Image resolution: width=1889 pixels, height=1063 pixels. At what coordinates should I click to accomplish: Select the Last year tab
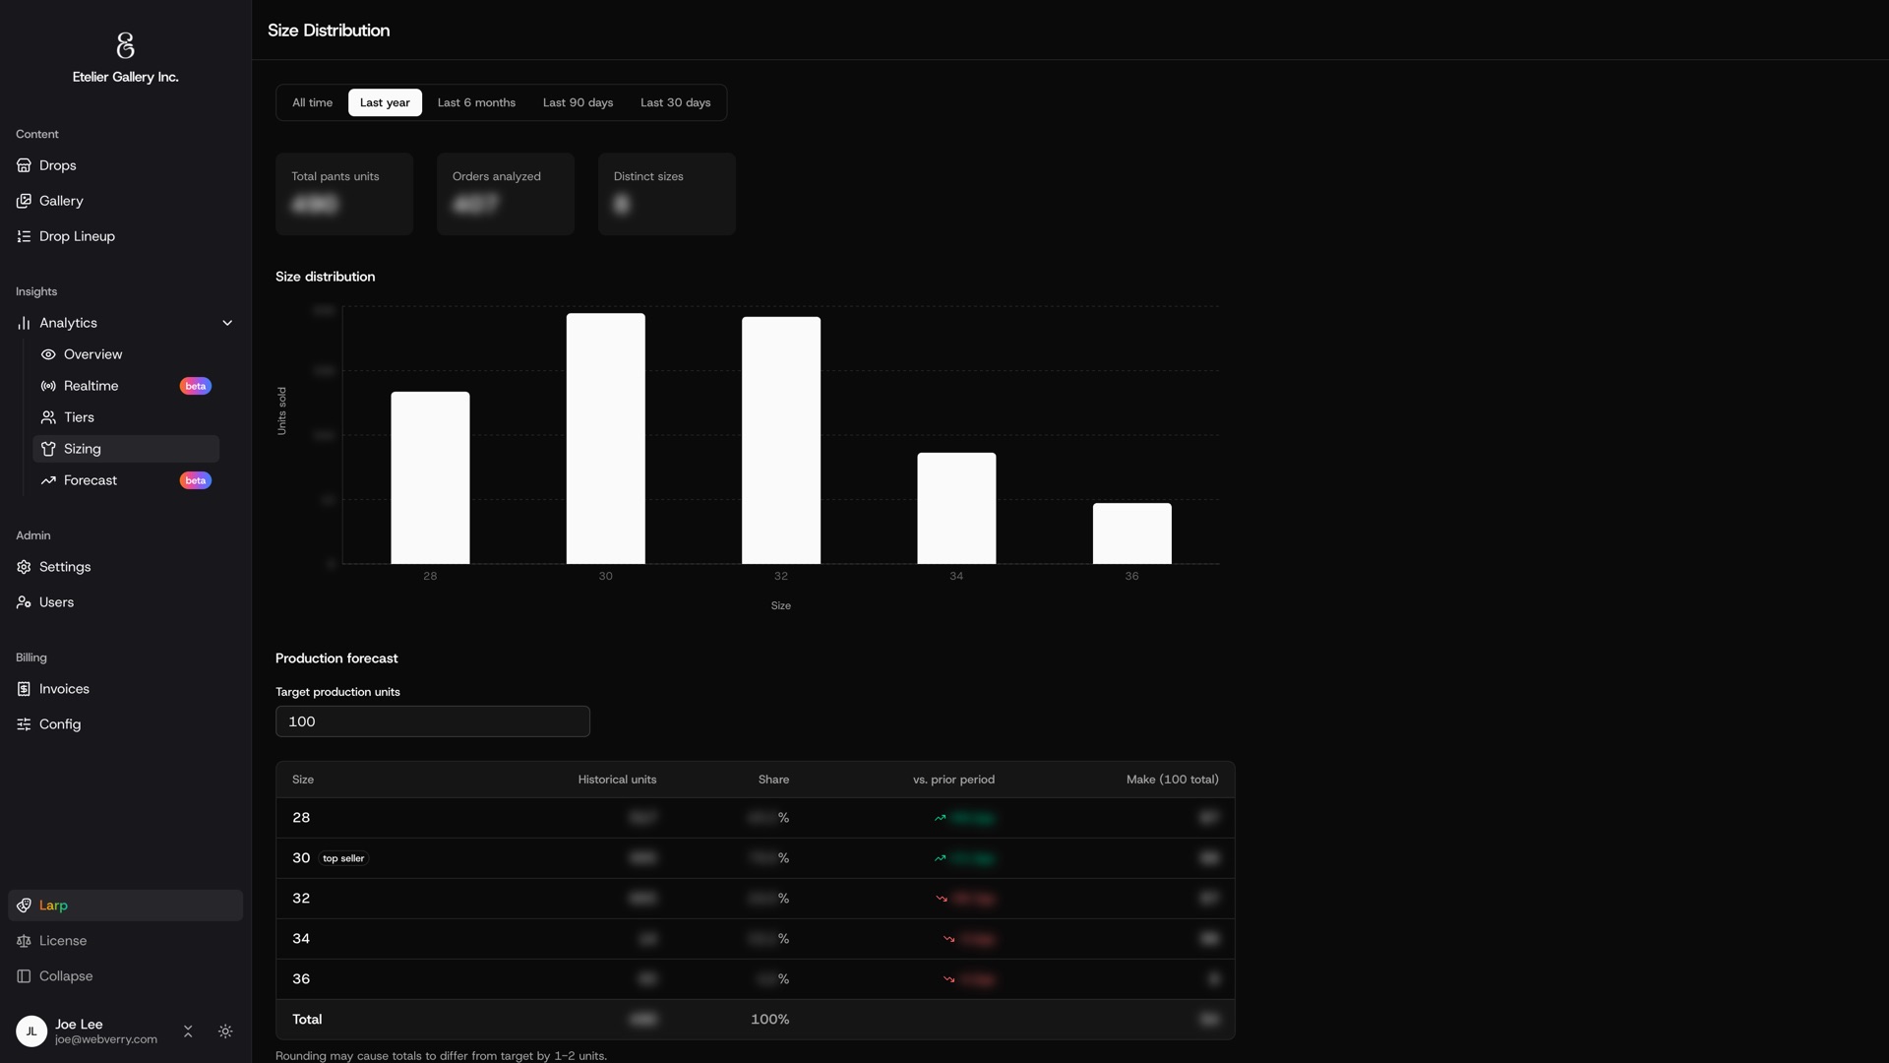[385, 102]
